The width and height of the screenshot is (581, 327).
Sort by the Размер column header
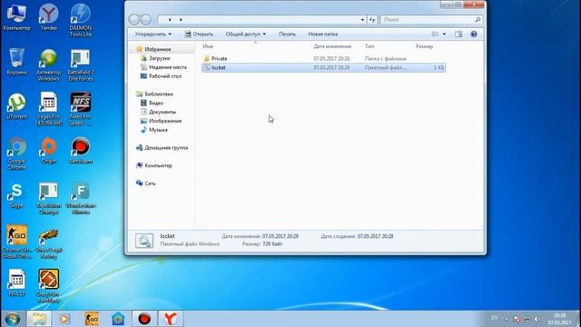424,46
